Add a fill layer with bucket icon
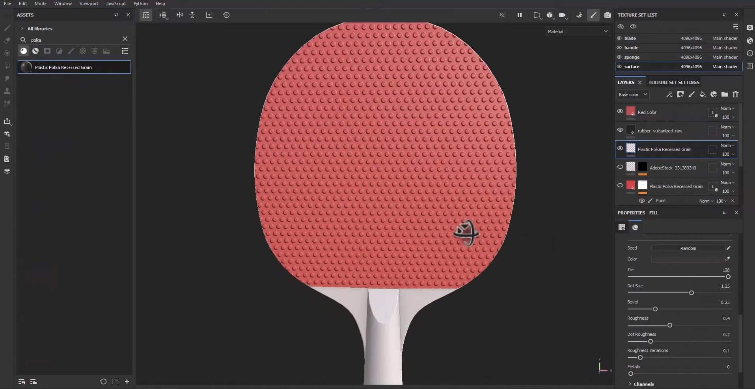The height and width of the screenshot is (389, 755). coord(702,95)
